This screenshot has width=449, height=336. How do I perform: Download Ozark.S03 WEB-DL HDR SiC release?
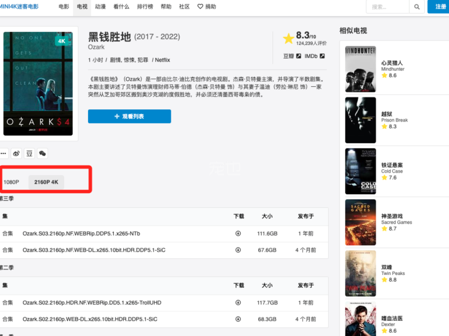pyautogui.click(x=238, y=250)
